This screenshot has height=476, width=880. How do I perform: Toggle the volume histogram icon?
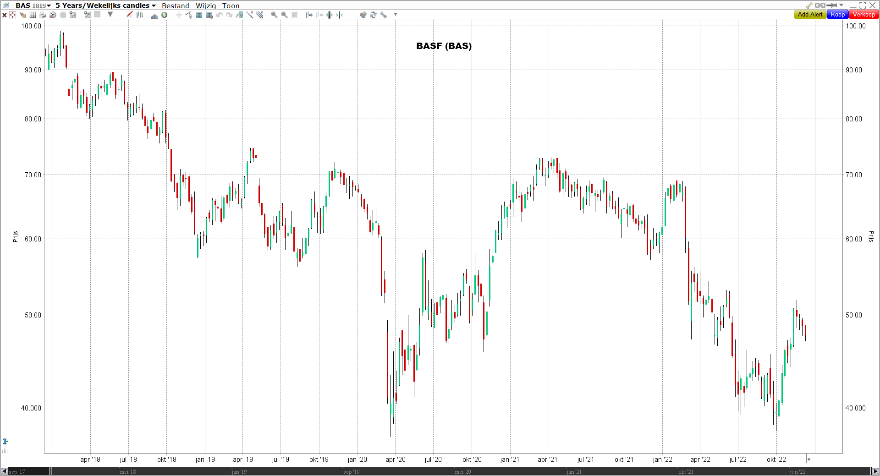(154, 15)
